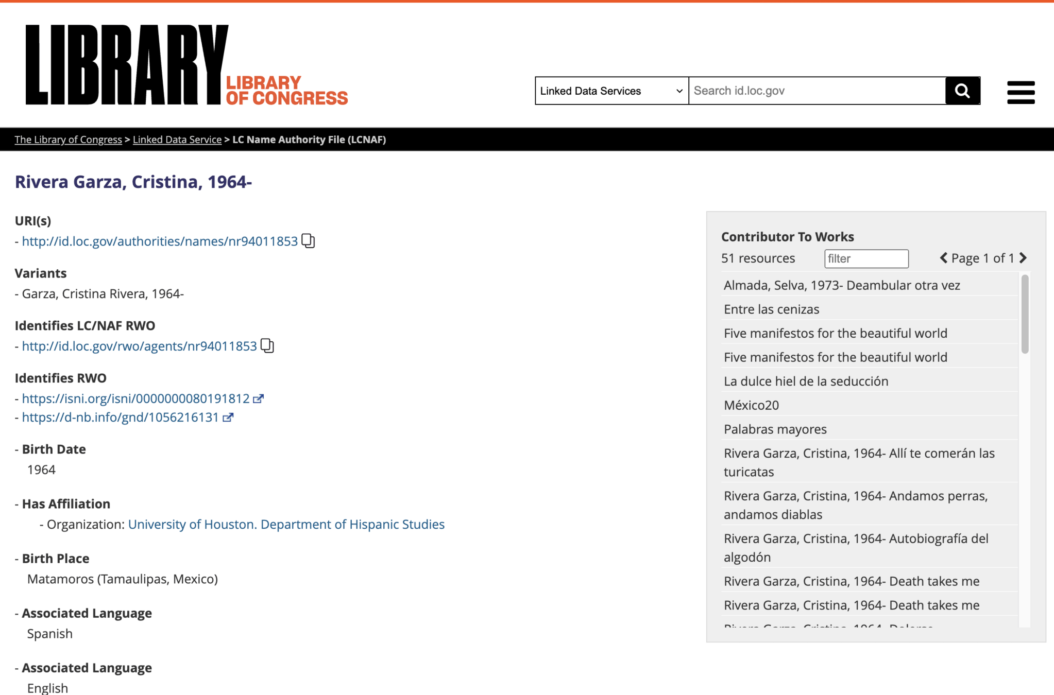Screen dimensions: 1054x695
Task: Open the hamburger menu icon
Action: tap(1021, 92)
